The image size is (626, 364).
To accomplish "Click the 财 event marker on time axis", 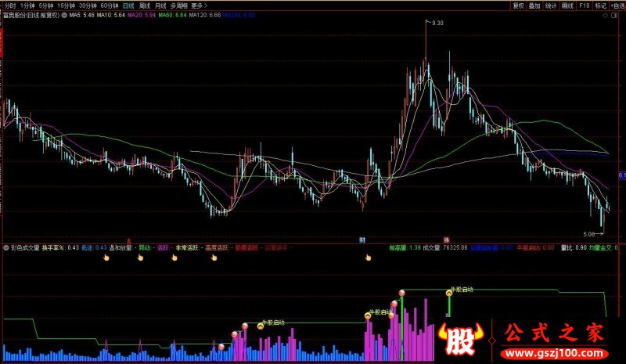I will pyautogui.click(x=362, y=240).
